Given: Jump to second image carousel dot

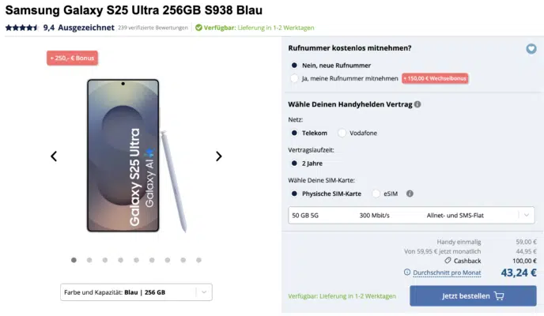Looking at the screenshot, I should point(89,260).
